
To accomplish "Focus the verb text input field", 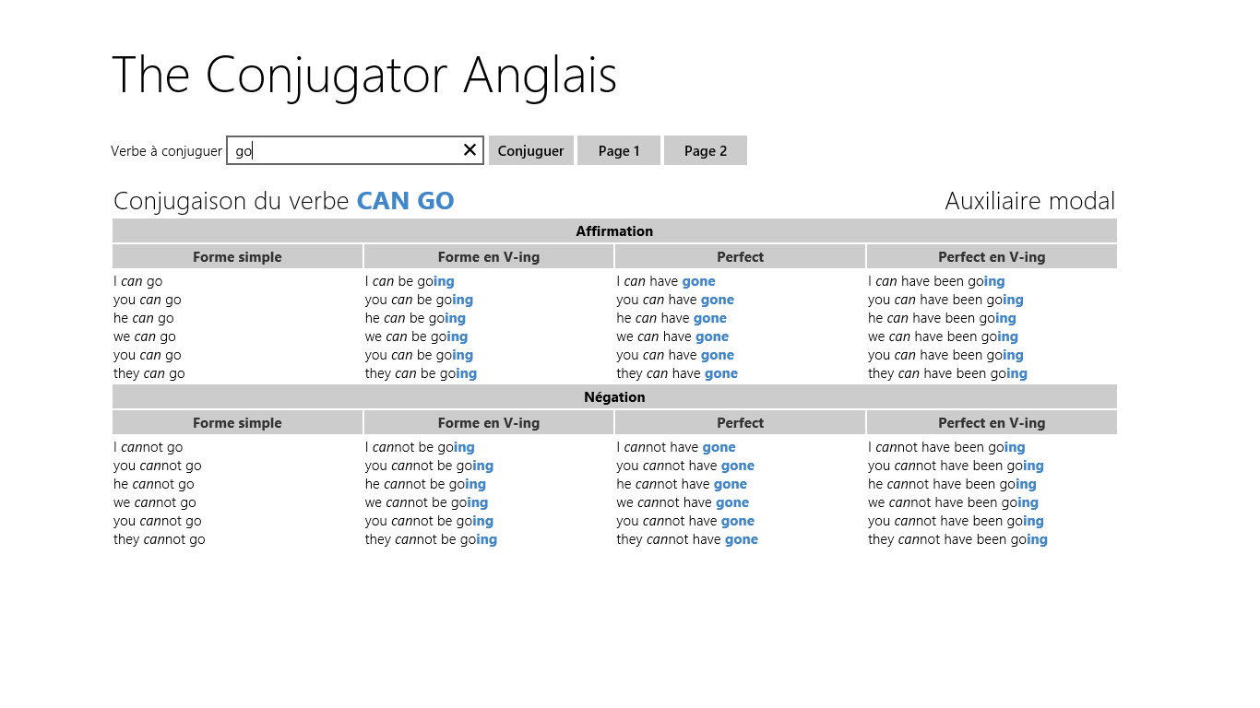I will (343, 151).
